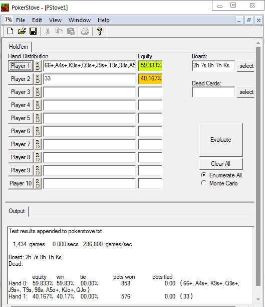Click the Copy toolbar icon

click(59, 31)
